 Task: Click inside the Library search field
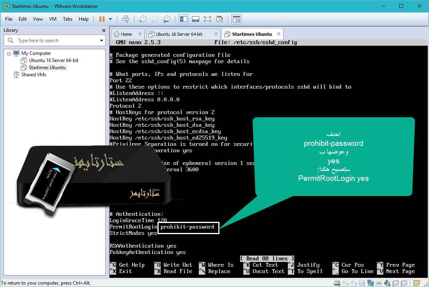tap(52, 40)
